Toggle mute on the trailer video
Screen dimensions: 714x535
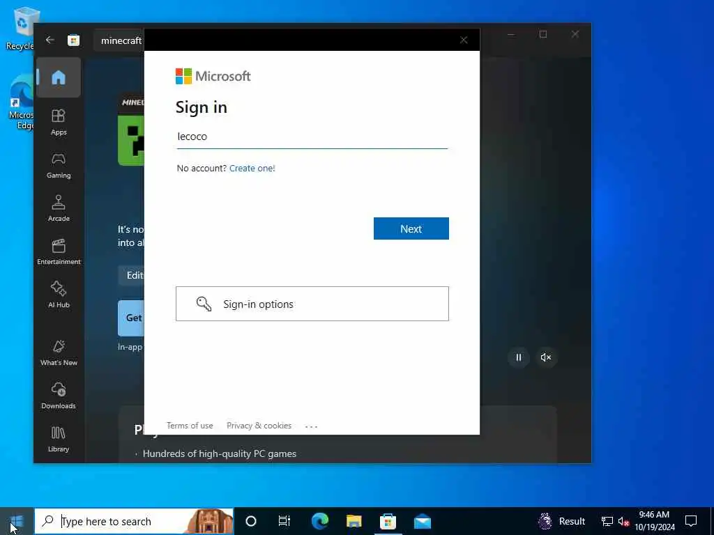[545, 357]
